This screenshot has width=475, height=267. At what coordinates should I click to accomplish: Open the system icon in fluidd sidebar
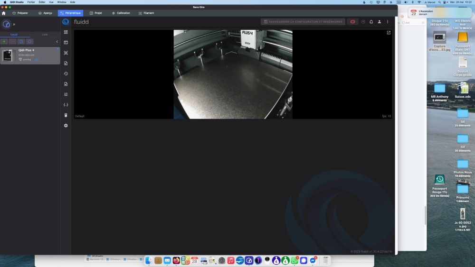point(66,115)
